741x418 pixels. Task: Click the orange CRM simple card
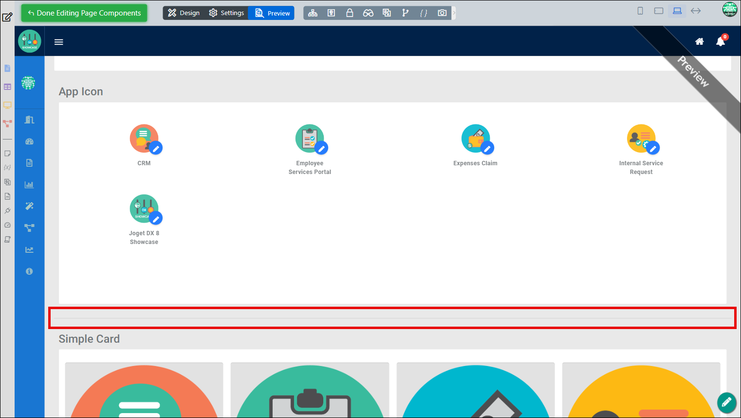coord(144,390)
